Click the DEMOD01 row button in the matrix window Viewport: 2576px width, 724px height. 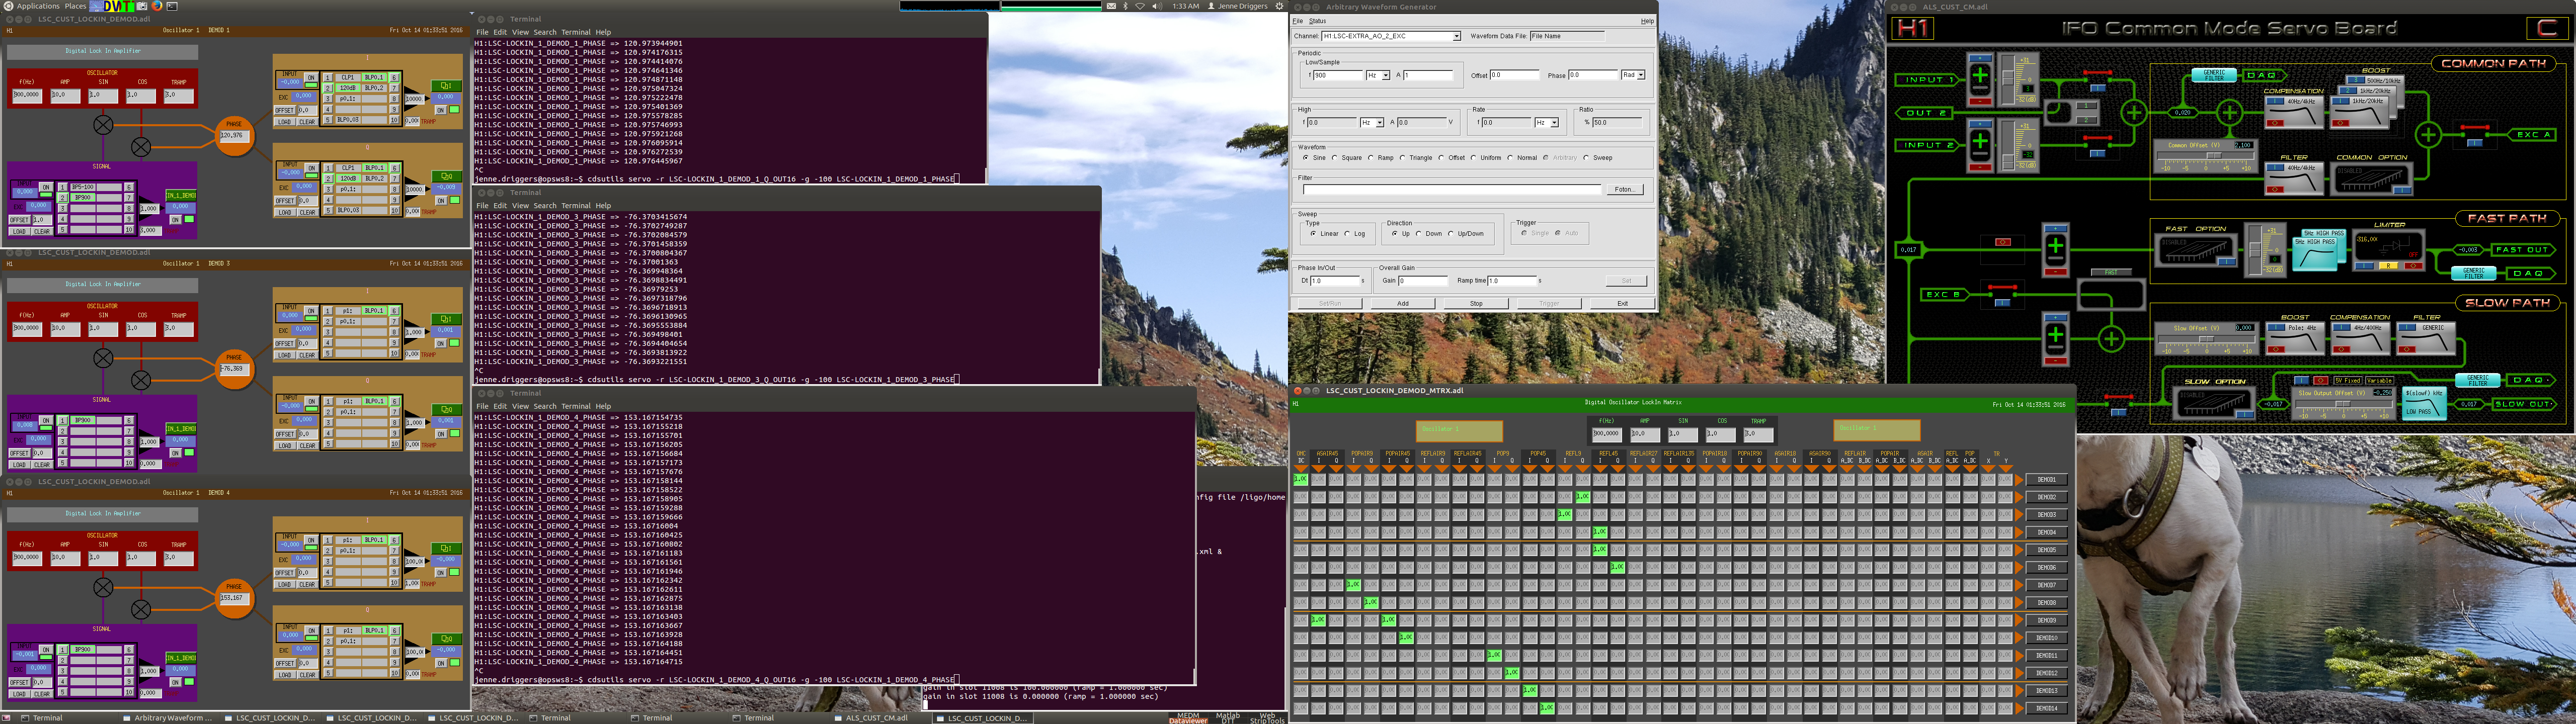(2046, 480)
